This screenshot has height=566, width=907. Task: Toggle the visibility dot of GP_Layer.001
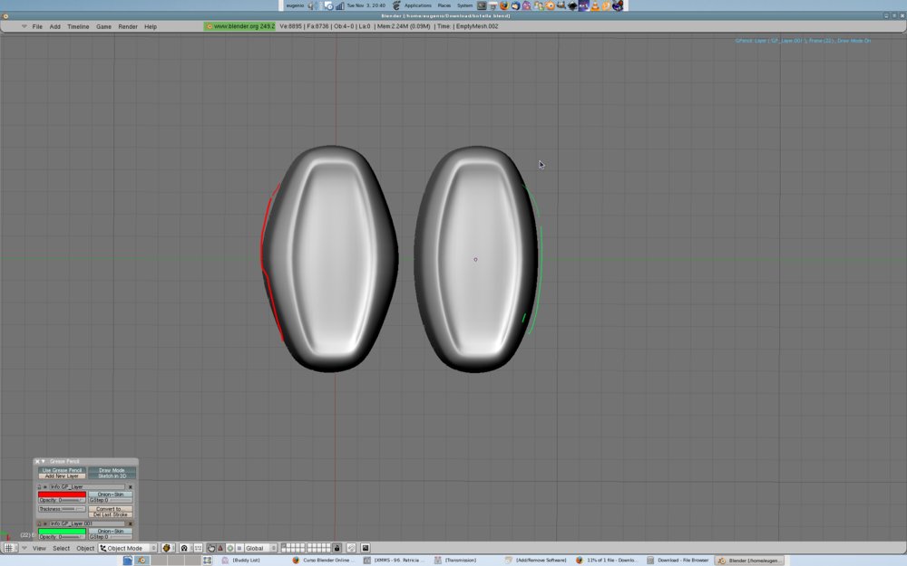45,523
